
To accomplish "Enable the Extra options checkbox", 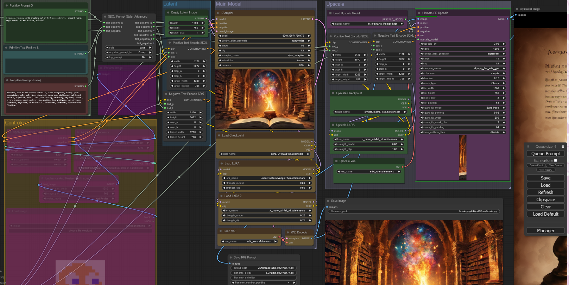I will click(555, 160).
